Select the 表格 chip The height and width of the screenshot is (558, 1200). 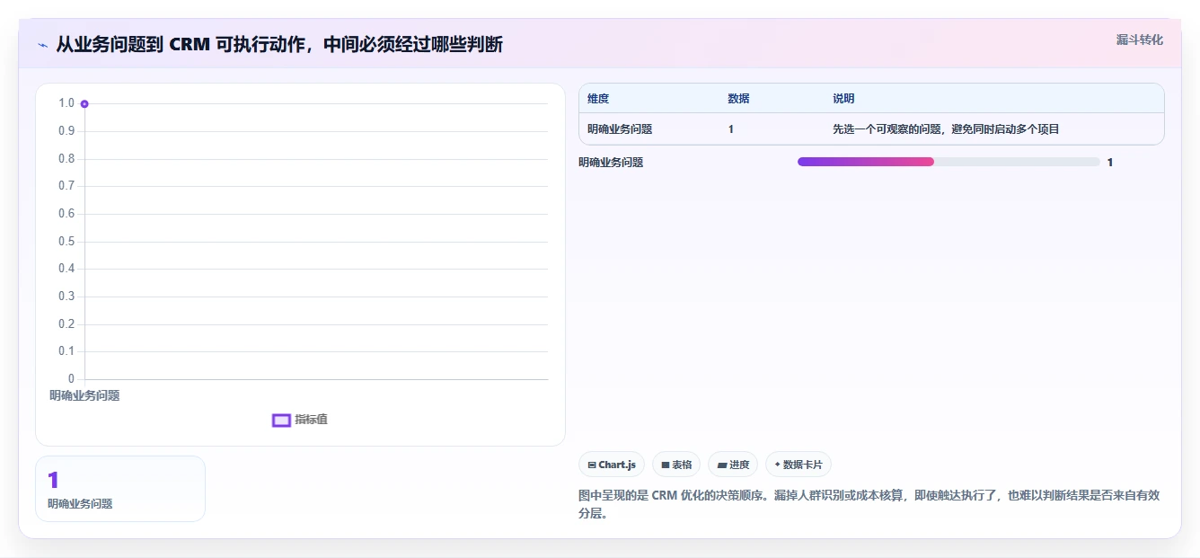point(676,465)
